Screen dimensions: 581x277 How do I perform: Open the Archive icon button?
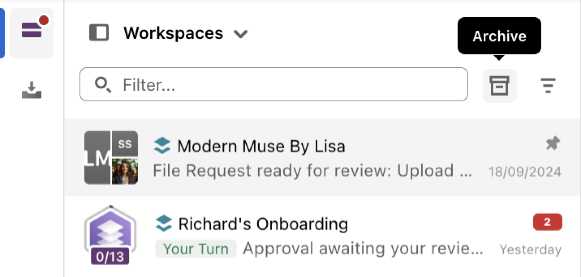499,86
